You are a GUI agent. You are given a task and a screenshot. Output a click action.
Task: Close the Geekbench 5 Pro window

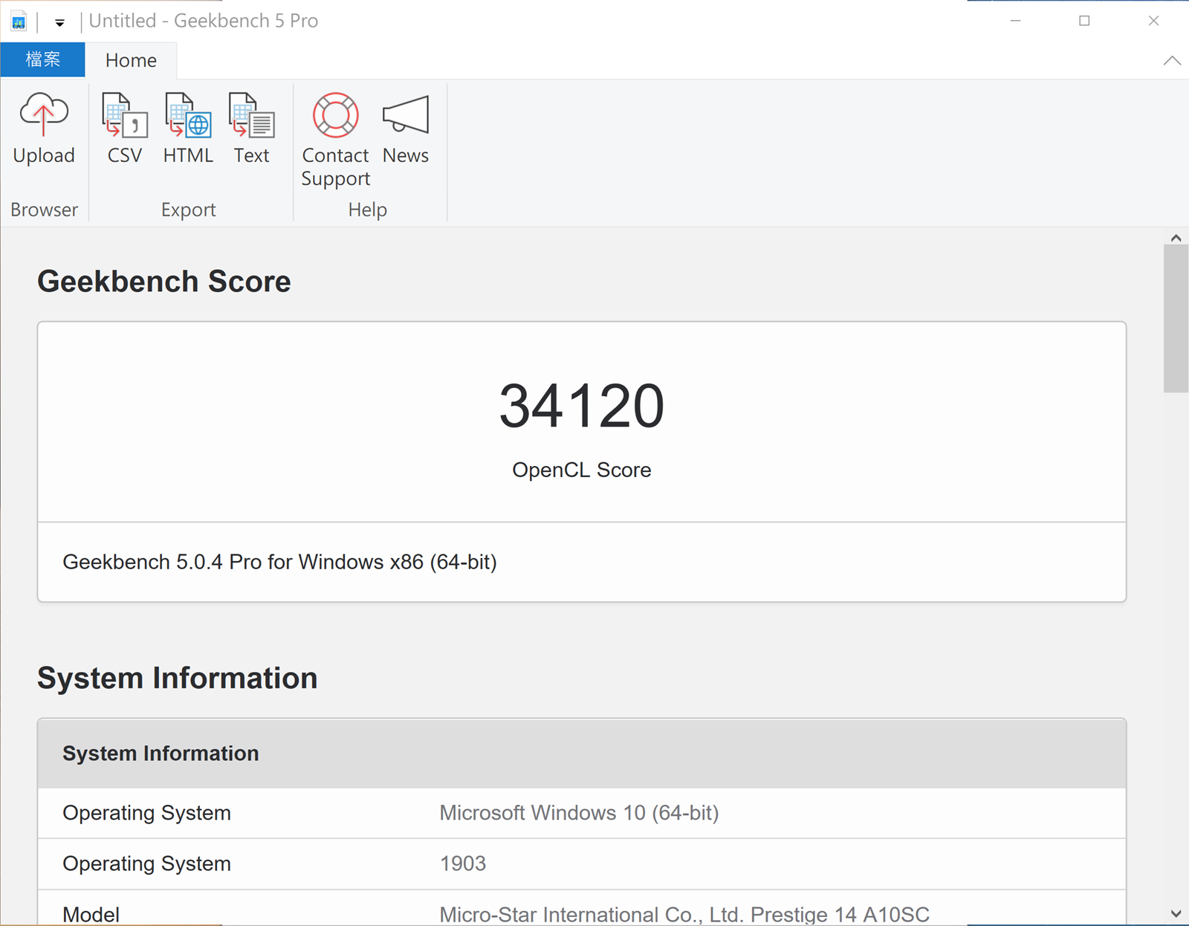pos(1153,21)
